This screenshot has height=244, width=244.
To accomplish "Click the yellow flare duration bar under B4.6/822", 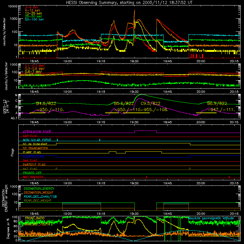I will (37, 113).
